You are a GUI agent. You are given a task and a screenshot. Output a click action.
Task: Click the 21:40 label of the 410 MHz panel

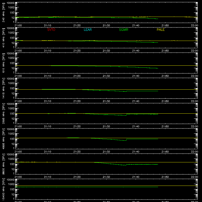[136, 51]
